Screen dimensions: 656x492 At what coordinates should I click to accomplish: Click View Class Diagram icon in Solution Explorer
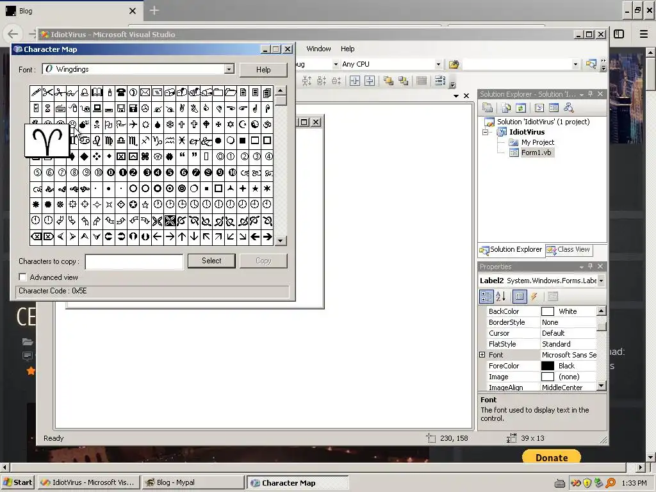[x=569, y=108]
